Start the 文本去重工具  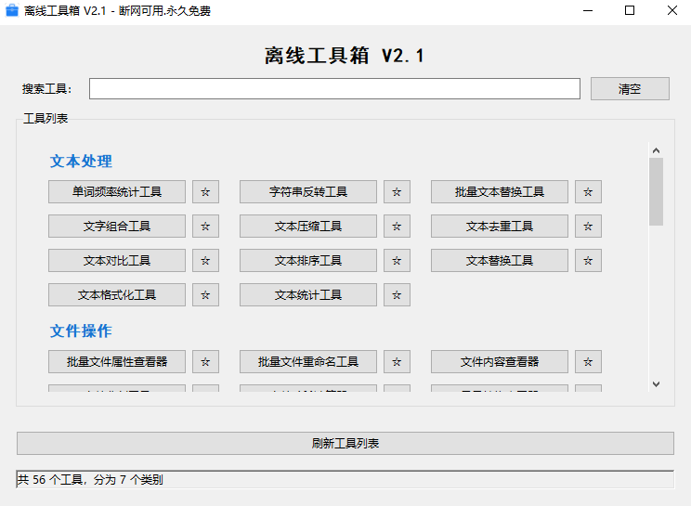click(x=500, y=226)
